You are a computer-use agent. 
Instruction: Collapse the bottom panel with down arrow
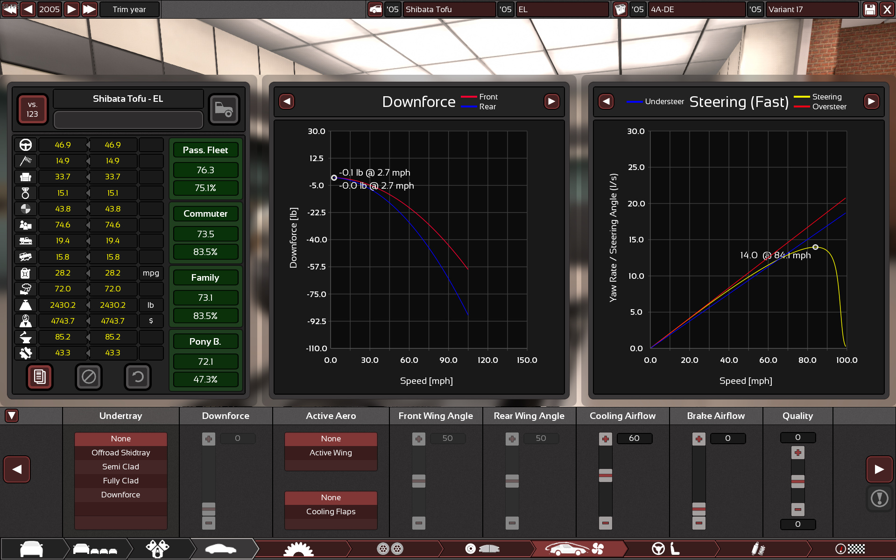pyautogui.click(x=12, y=416)
